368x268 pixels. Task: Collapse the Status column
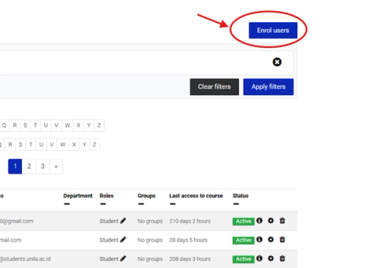pos(236,204)
